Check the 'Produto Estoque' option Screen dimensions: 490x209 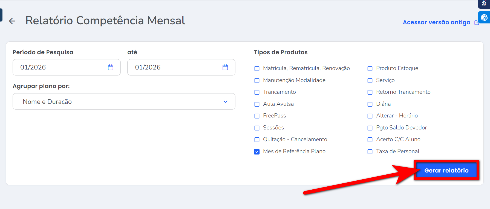370,69
